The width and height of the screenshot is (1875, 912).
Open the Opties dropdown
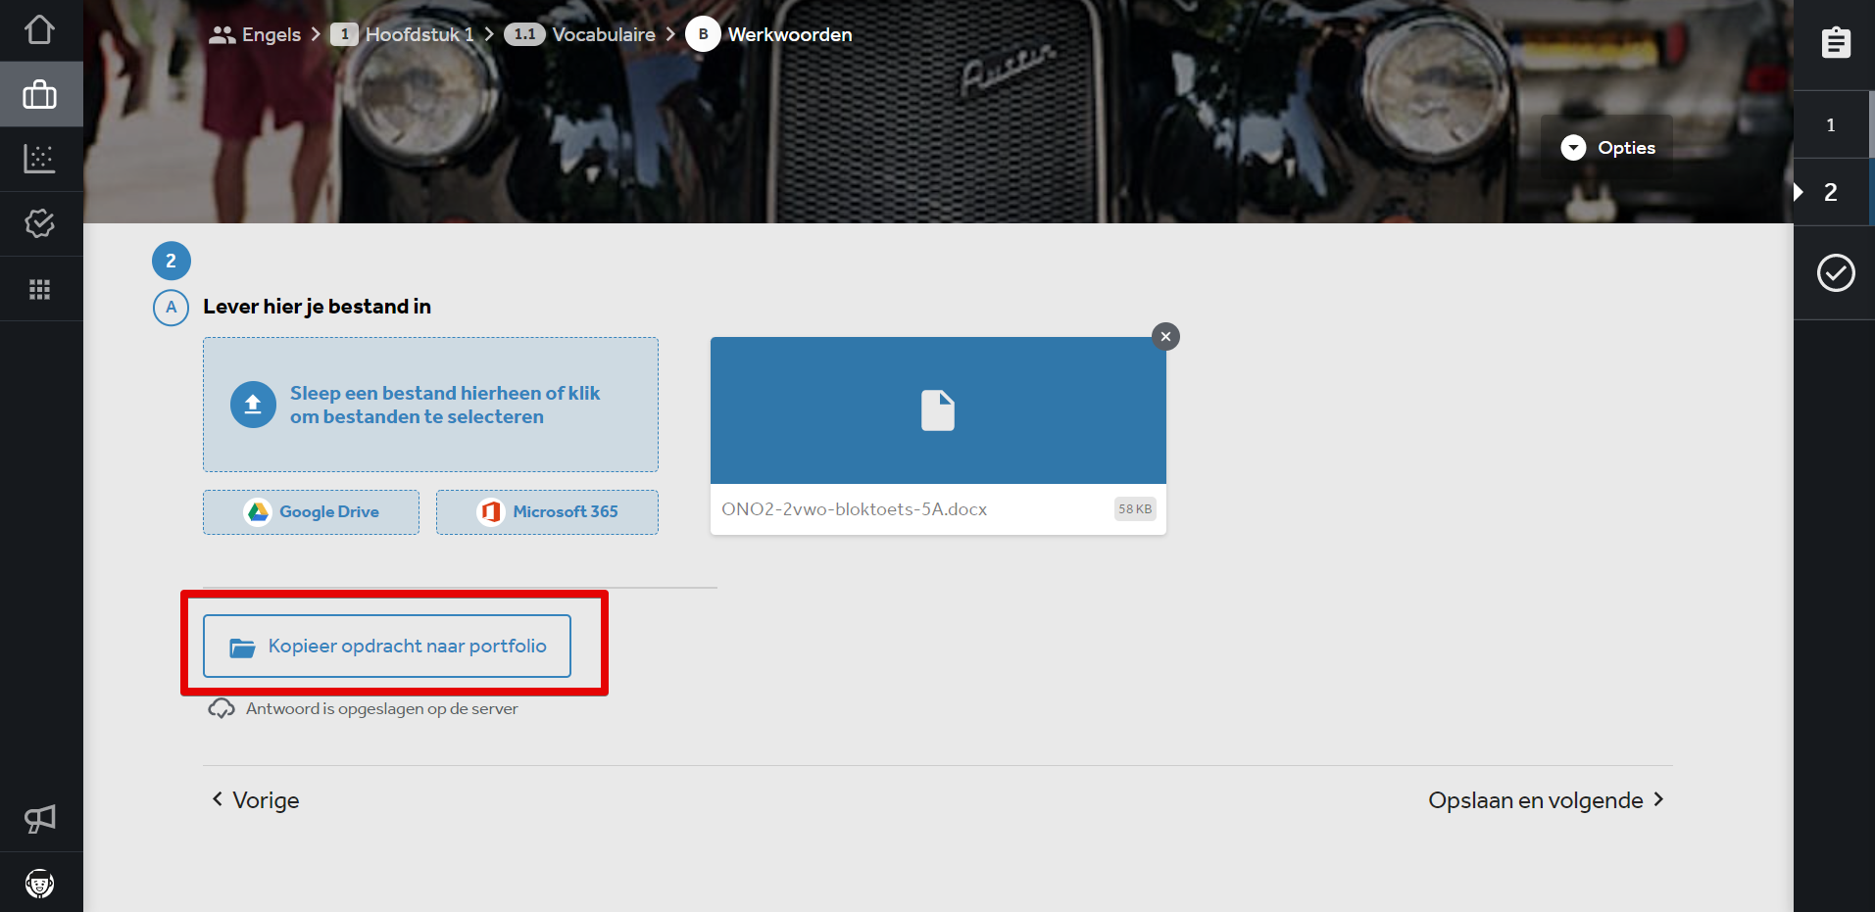point(1607,147)
